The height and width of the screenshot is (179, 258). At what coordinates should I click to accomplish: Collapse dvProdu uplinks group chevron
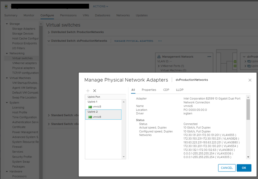point(244,57)
